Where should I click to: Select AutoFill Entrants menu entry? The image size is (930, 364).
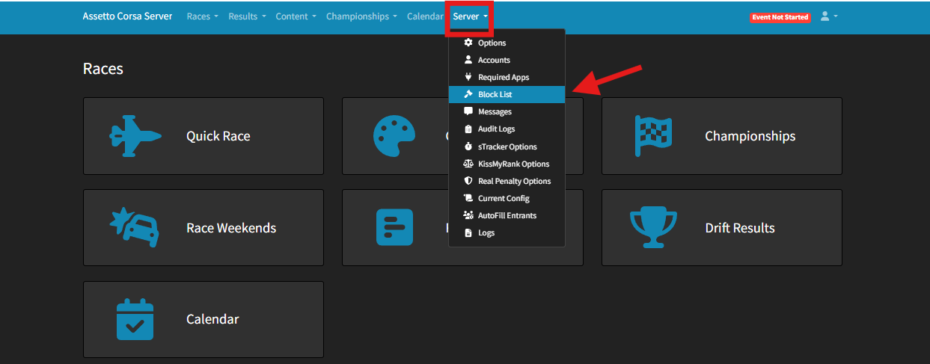[x=507, y=216]
